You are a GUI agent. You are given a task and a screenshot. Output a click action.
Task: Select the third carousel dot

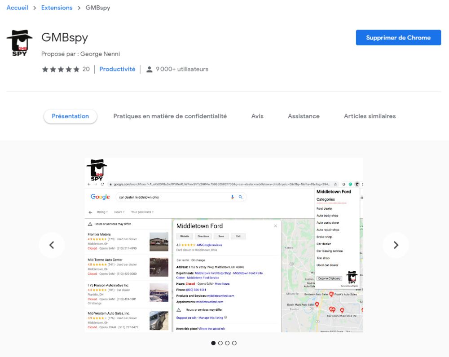pyautogui.click(x=227, y=343)
